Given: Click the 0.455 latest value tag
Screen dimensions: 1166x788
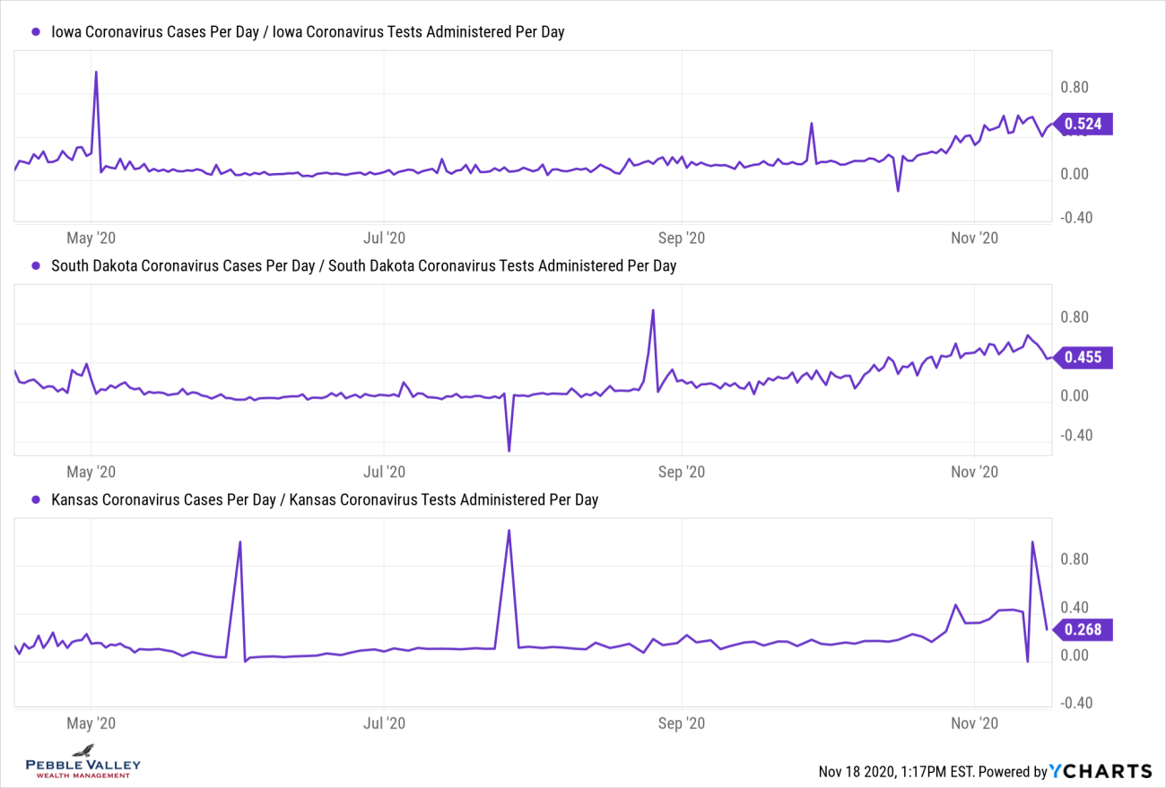Looking at the screenshot, I should click(x=1083, y=358).
